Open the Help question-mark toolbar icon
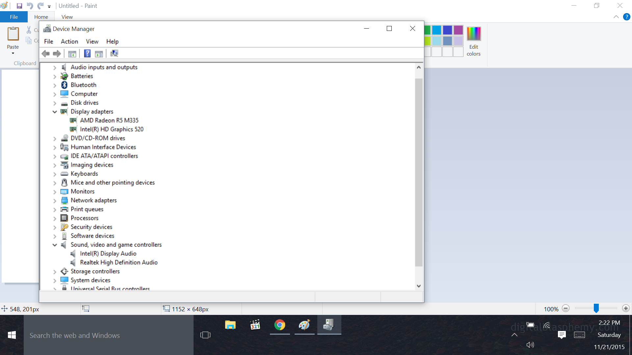This screenshot has height=355, width=632. [87, 54]
